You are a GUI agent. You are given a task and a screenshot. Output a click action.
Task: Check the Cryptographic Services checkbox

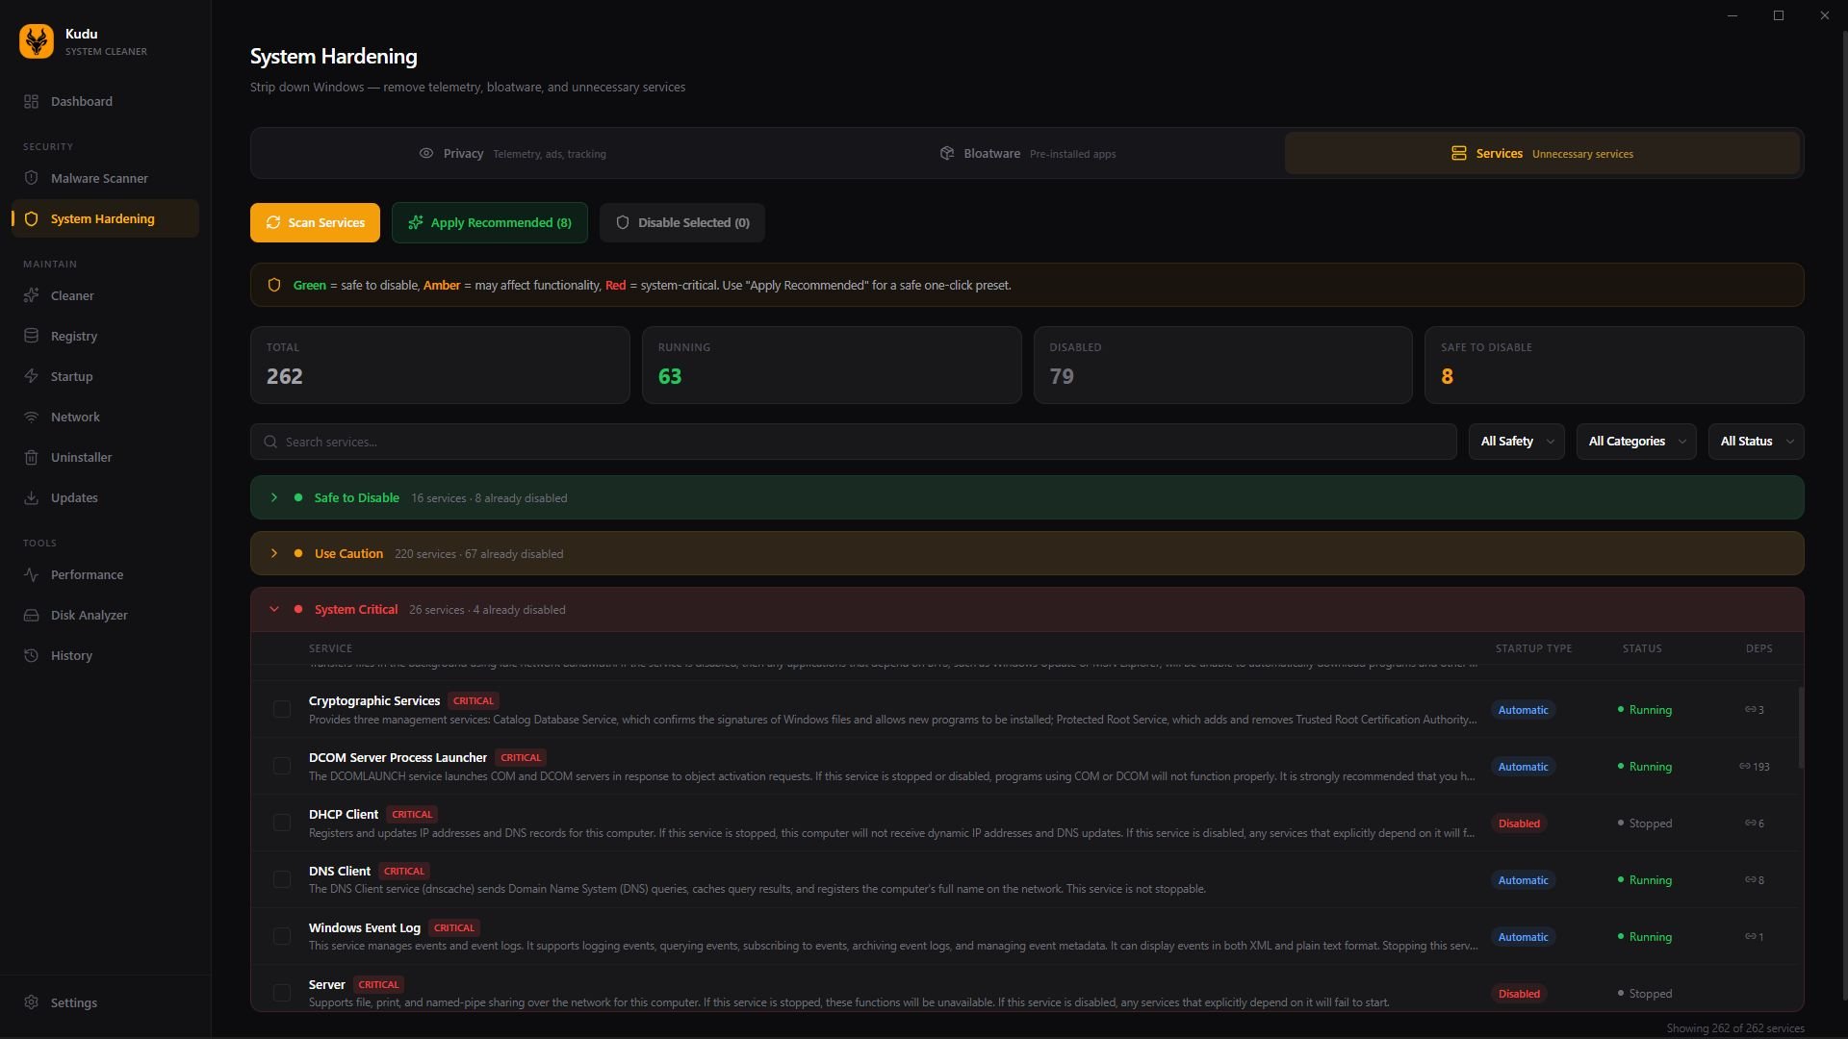[x=282, y=710]
